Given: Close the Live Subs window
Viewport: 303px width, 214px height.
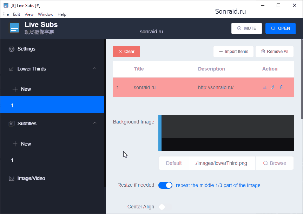Looking at the screenshot, I should (x=295, y=5).
